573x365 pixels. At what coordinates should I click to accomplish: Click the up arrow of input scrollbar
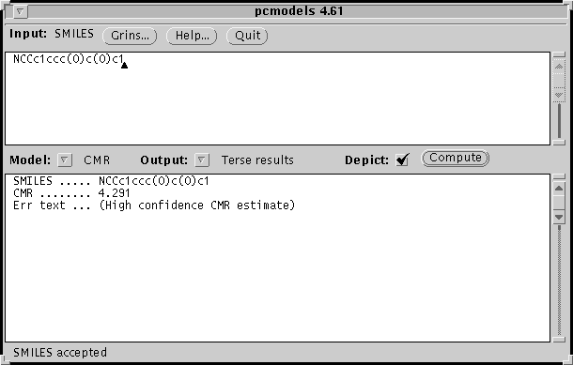click(x=559, y=67)
